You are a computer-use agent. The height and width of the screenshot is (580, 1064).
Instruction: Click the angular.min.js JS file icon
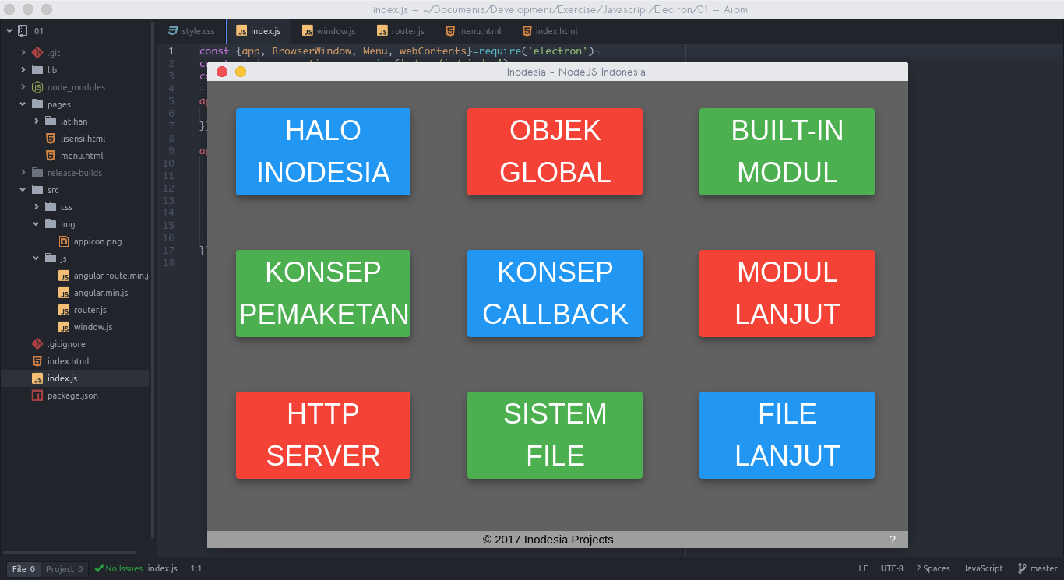click(x=64, y=293)
